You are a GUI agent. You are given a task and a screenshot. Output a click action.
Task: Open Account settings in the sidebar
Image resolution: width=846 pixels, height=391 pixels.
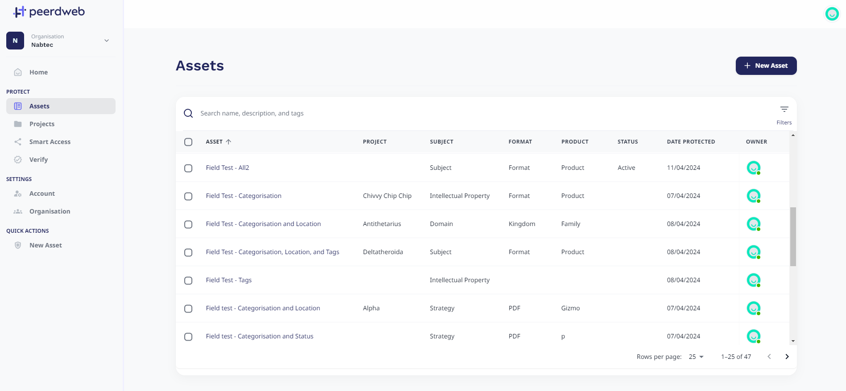61,193
